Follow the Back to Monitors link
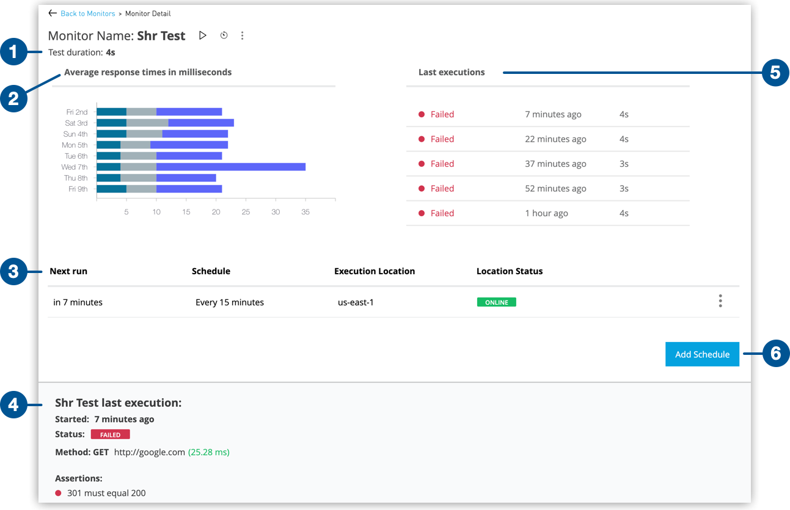The height and width of the screenshot is (510, 790). coord(87,13)
